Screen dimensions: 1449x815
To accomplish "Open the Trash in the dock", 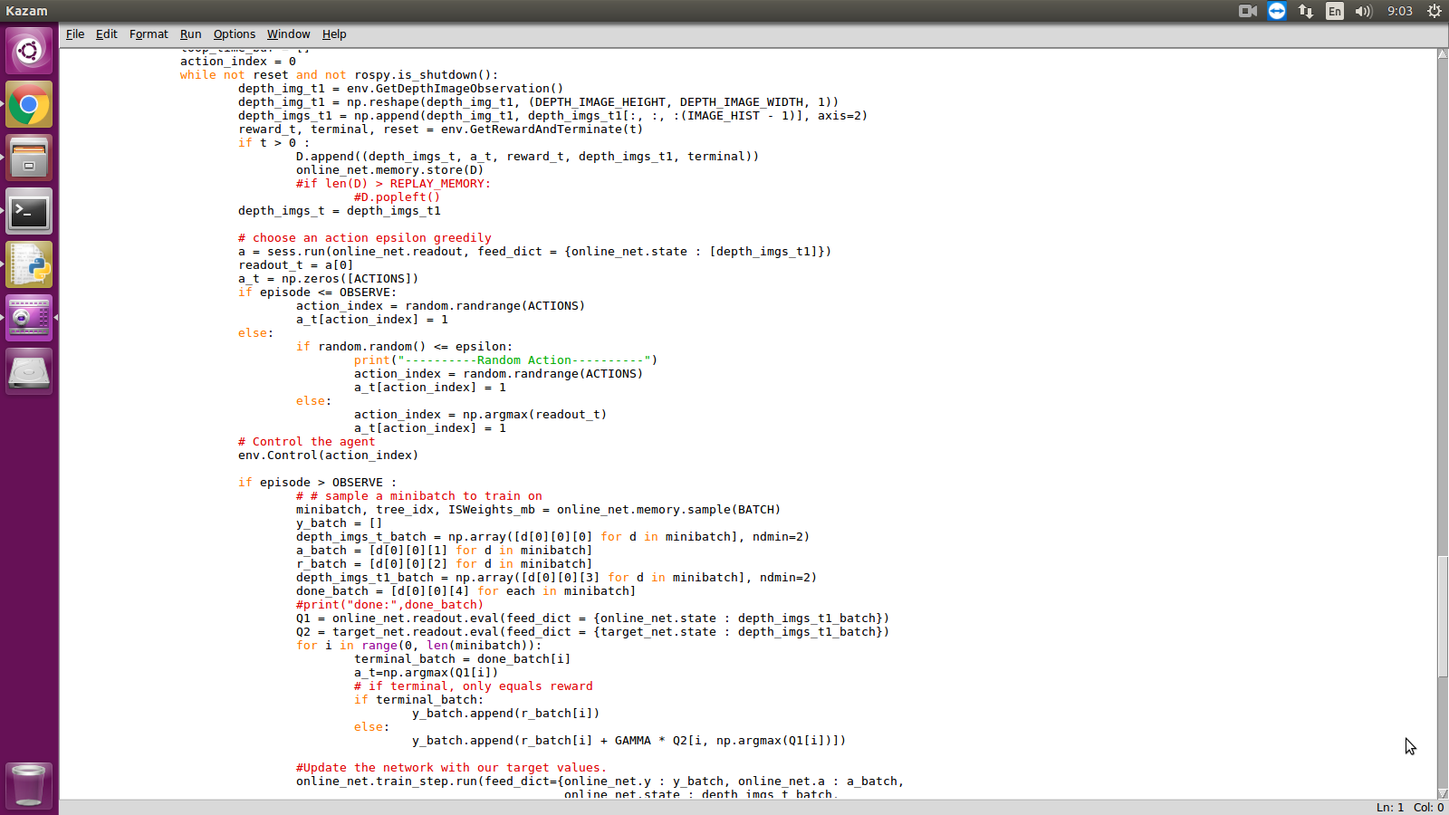I will pyautogui.click(x=29, y=784).
